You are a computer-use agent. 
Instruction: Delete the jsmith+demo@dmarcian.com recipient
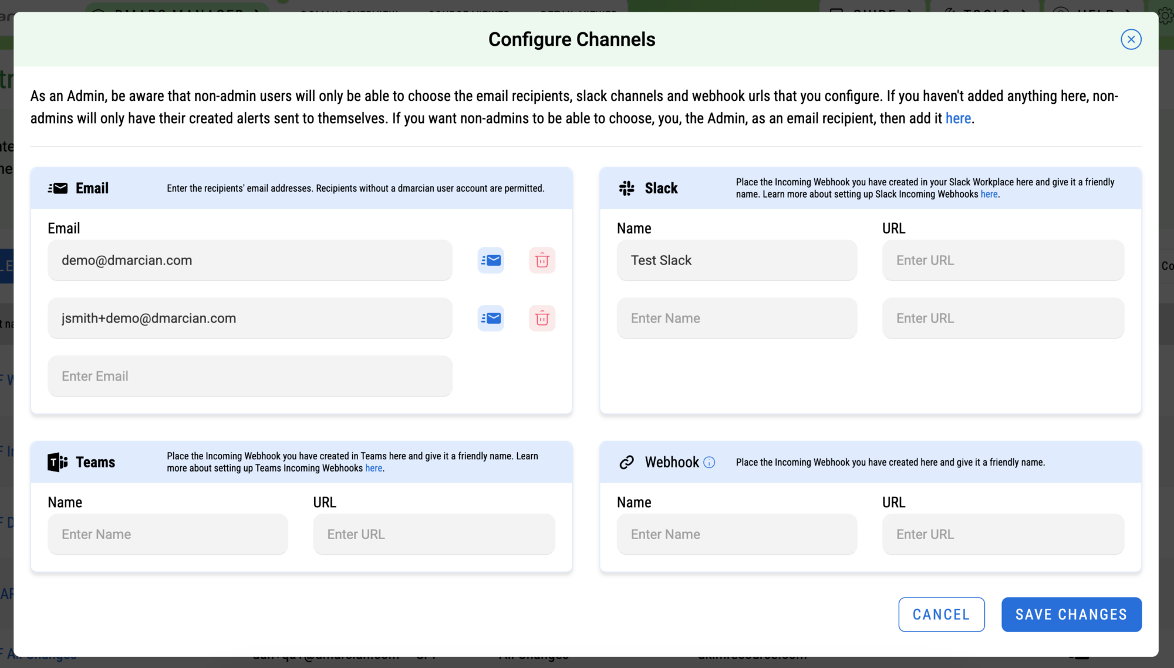(x=542, y=318)
